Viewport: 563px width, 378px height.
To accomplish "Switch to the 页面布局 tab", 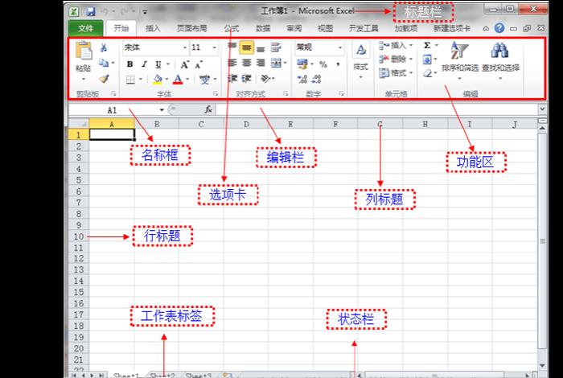I will coord(192,28).
